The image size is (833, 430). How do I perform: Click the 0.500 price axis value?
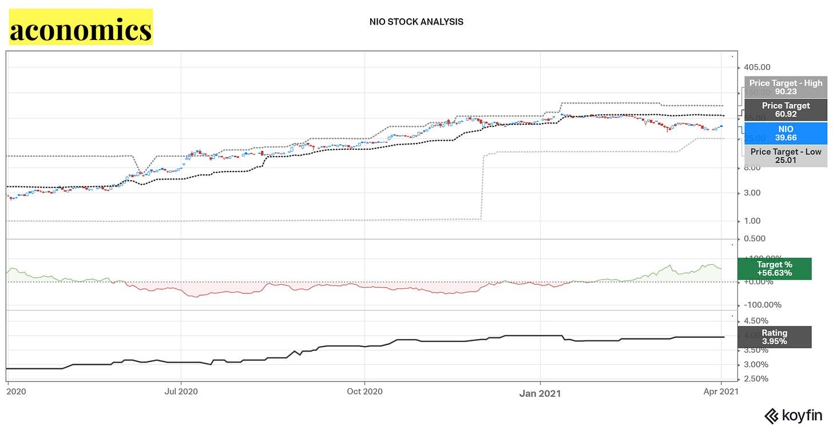tap(755, 239)
